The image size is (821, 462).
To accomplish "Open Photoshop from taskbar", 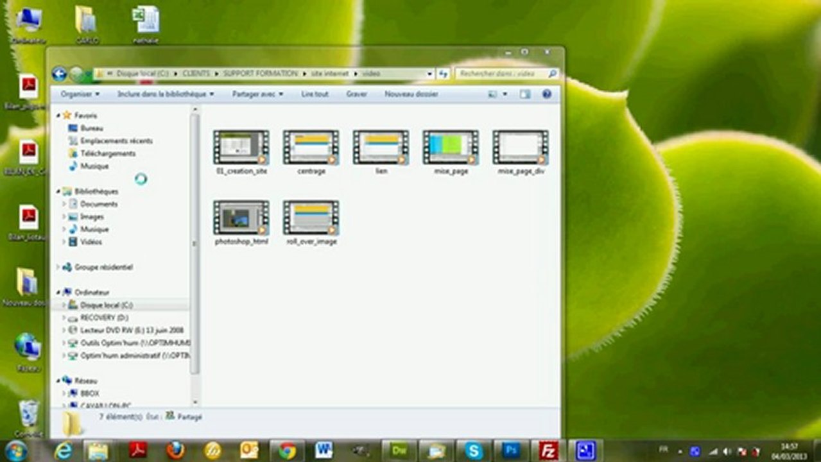I will (x=511, y=450).
